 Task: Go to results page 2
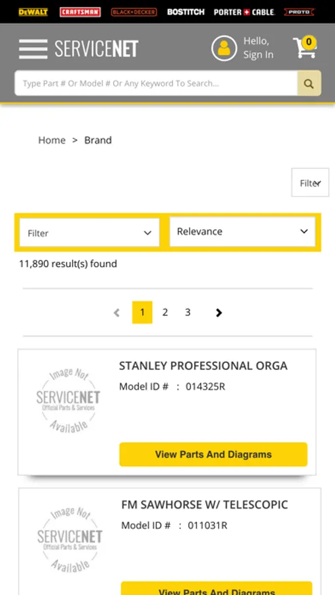165,312
